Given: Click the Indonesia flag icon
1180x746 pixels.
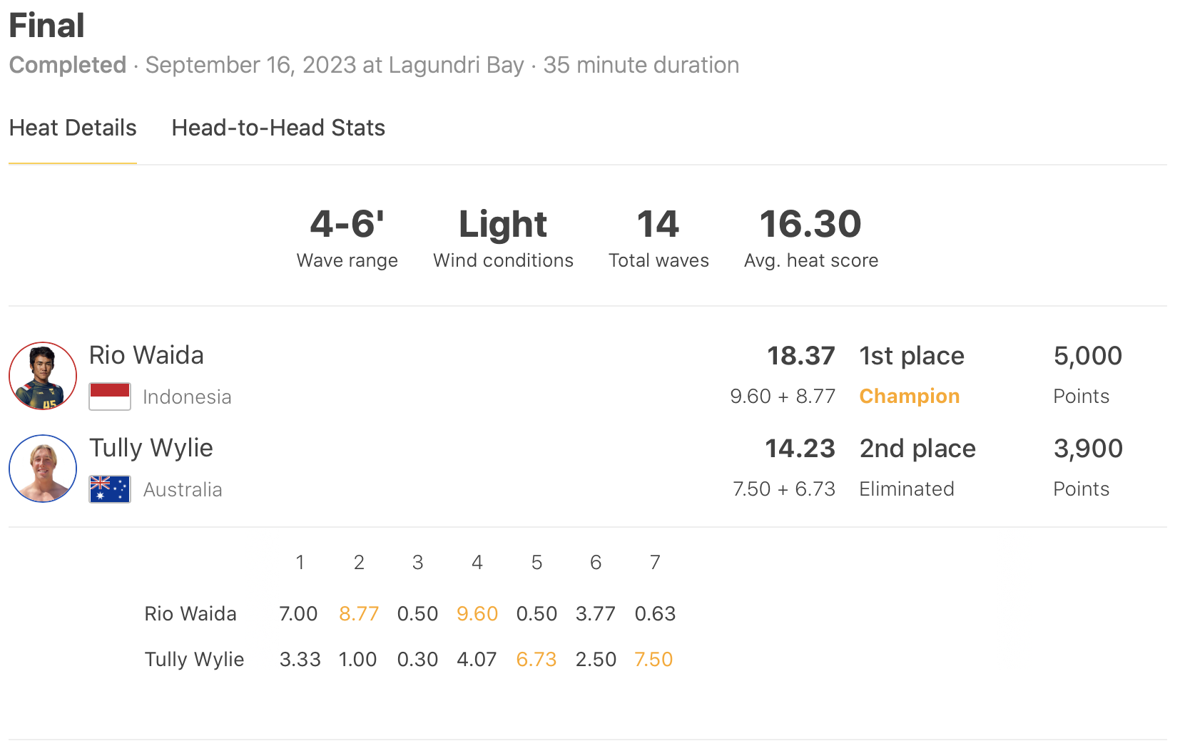Looking at the screenshot, I should (x=110, y=397).
